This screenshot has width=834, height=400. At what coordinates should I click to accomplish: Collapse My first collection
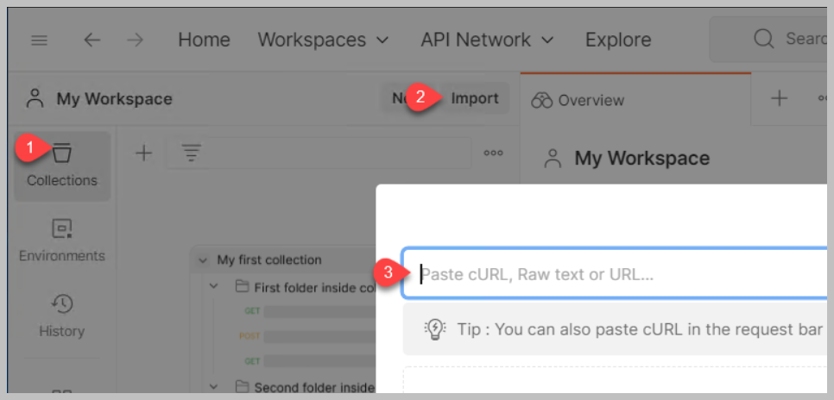click(x=203, y=259)
